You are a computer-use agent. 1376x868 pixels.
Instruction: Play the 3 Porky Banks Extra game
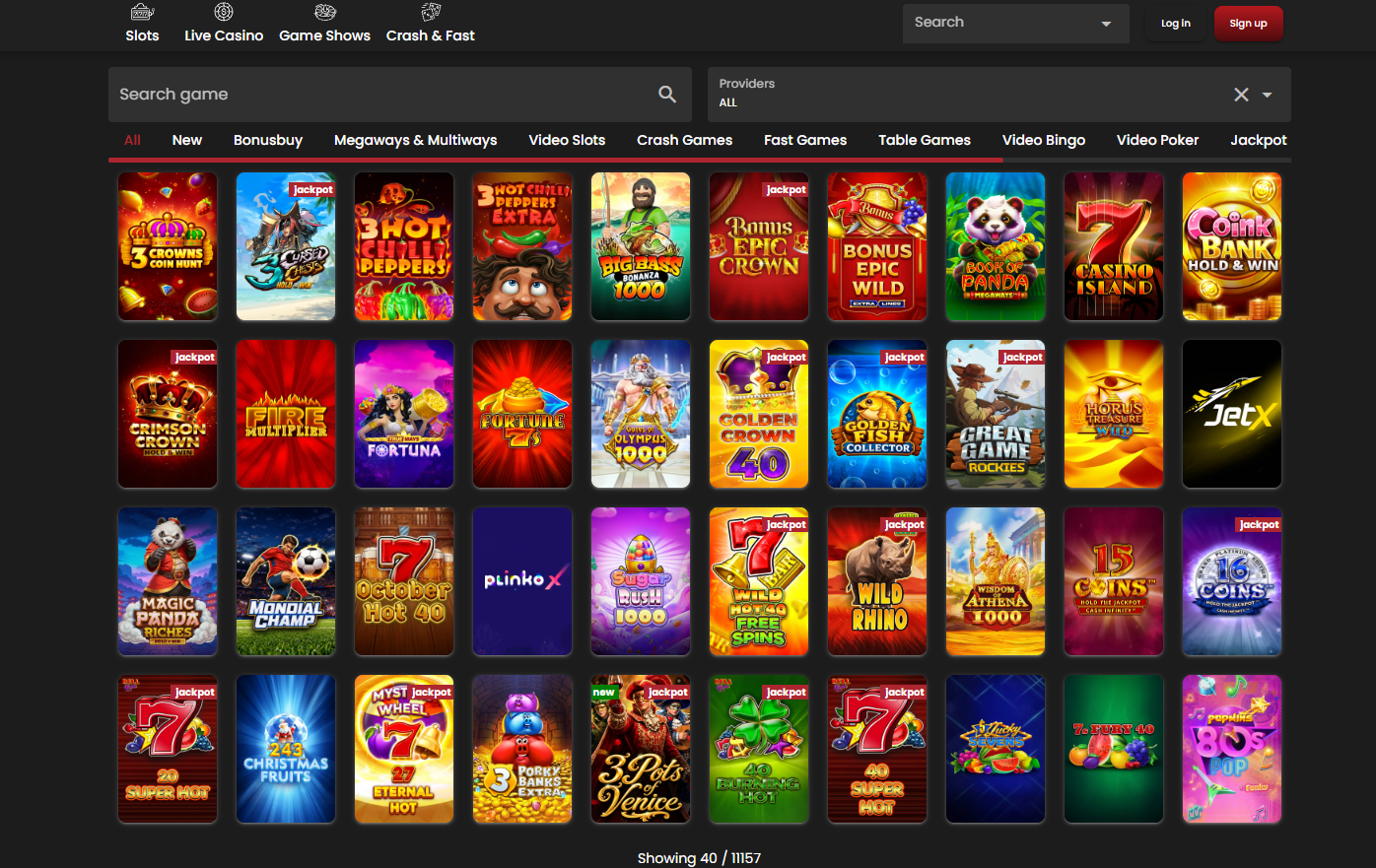pyautogui.click(x=522, y=749)
